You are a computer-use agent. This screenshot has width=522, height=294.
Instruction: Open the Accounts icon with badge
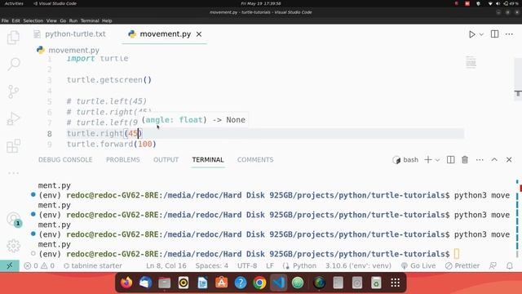point(14,220)
